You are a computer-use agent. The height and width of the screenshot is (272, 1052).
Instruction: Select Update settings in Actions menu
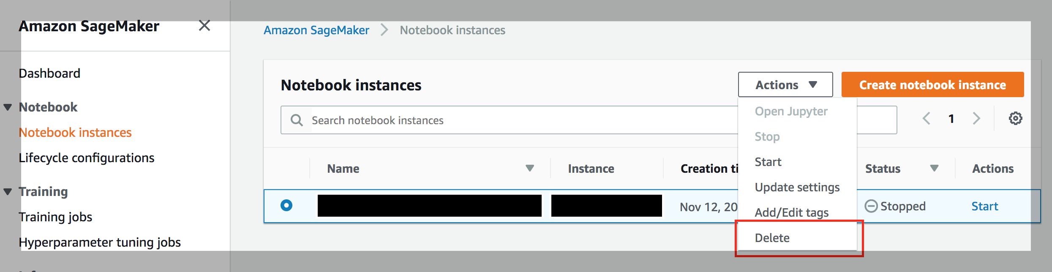click(797, 188)
